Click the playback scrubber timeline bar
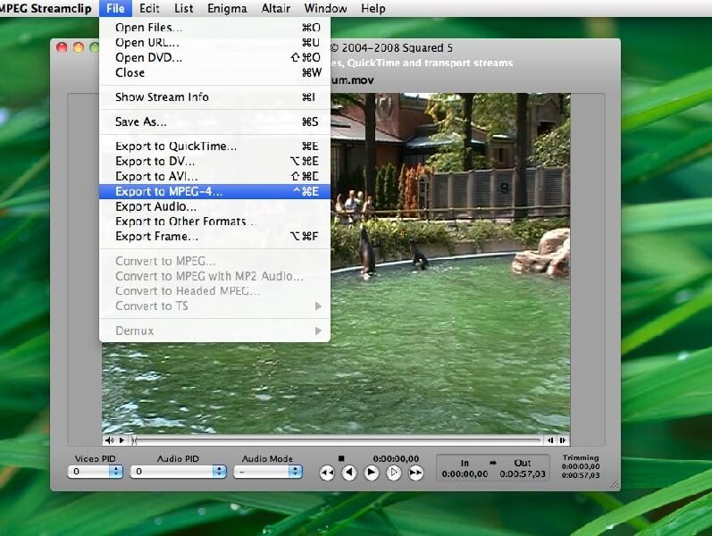 click(x=339, y=440)
